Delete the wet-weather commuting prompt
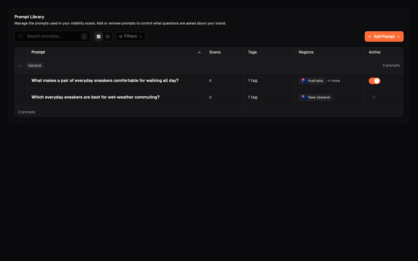The width and height of the screenshot is (418, 261). point(374,97)
